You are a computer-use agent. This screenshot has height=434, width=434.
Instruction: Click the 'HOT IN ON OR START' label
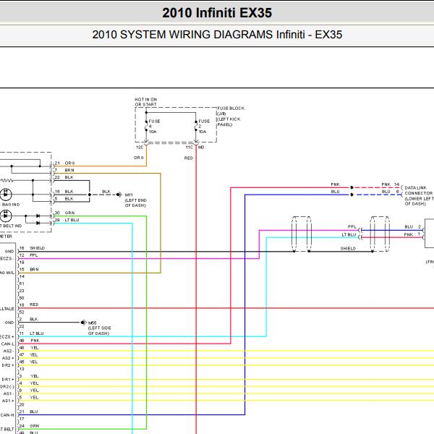tap(146, 102)
